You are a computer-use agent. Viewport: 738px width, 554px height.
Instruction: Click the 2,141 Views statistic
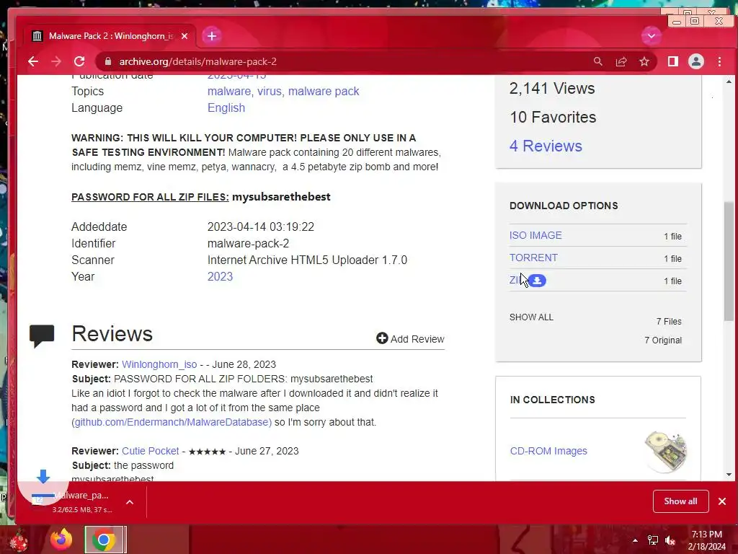[x=552, y=89]
